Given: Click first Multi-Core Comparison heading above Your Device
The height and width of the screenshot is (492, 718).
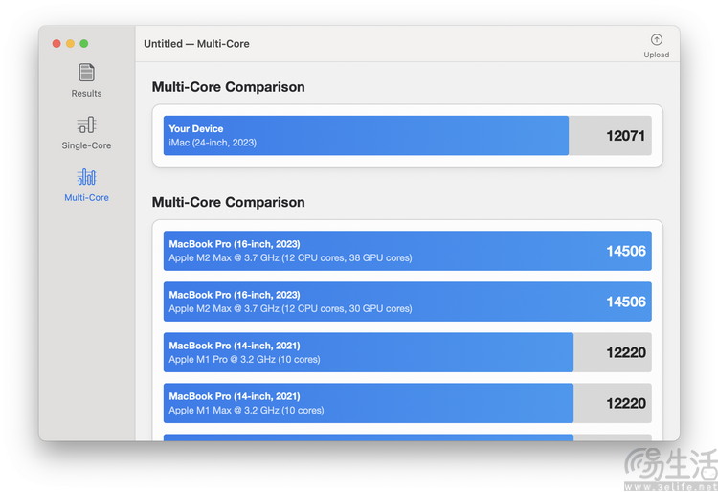Looking at the screenshot, I should [x=228, y=87].
